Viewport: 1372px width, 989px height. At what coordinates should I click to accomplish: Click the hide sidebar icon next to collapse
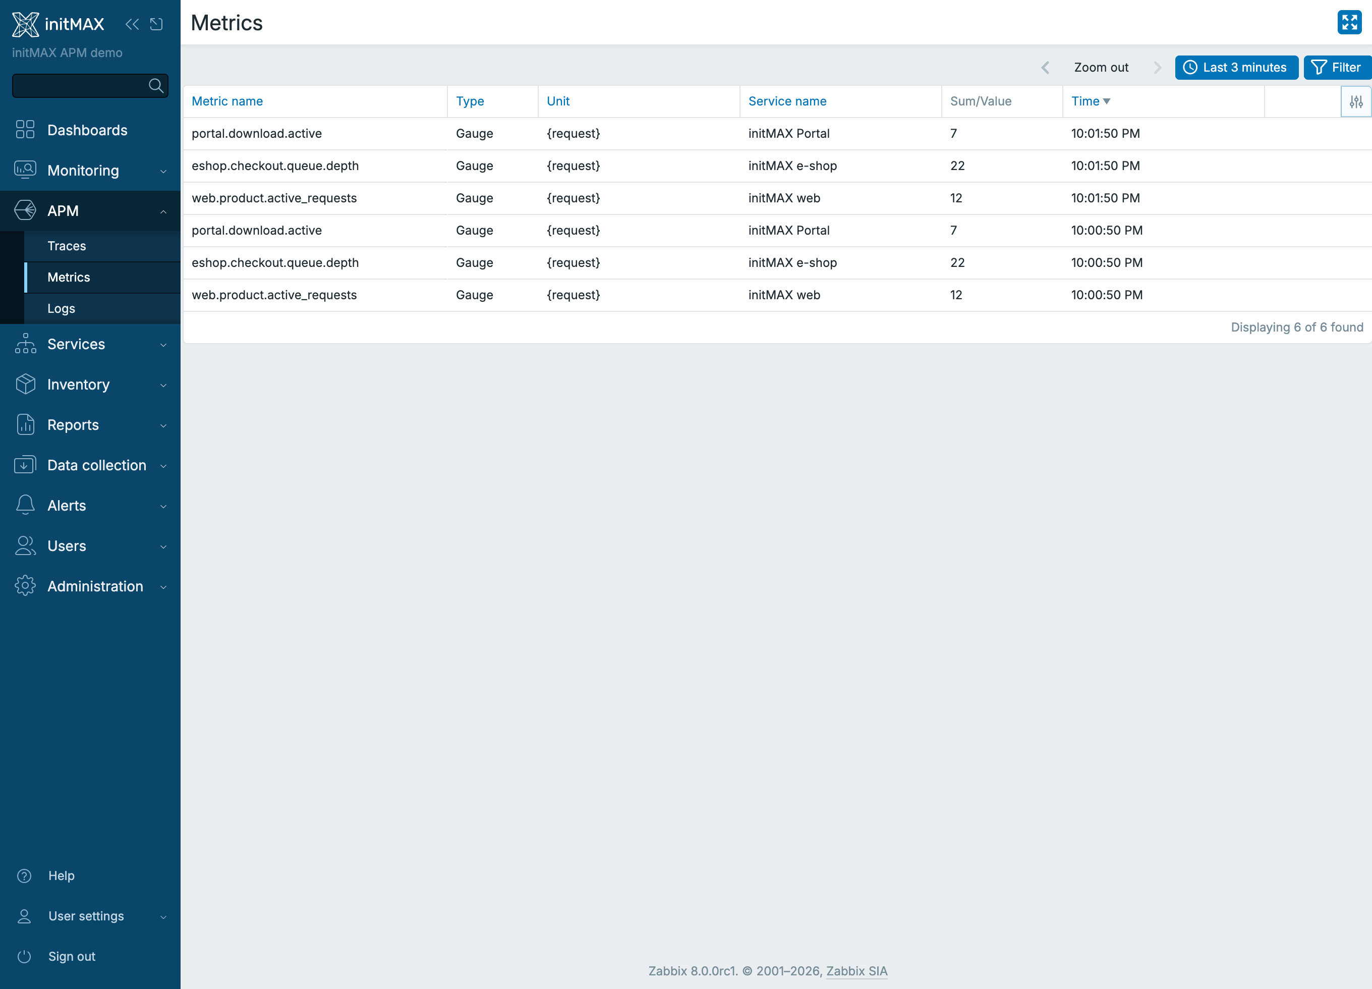click(157, 24)
